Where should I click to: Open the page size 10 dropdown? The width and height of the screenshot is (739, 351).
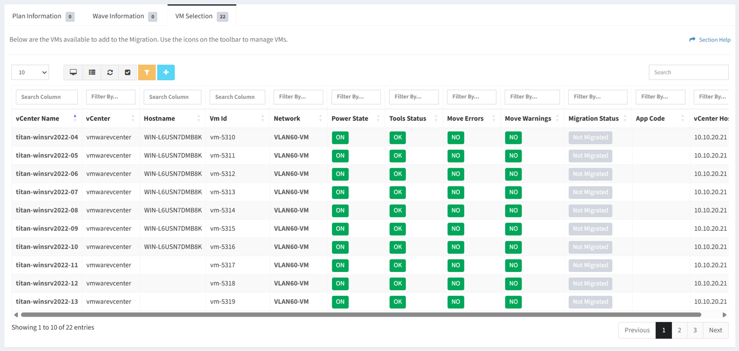point(30,72)
